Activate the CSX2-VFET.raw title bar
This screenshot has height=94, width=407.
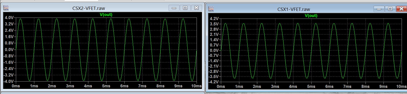click(89, 8)
